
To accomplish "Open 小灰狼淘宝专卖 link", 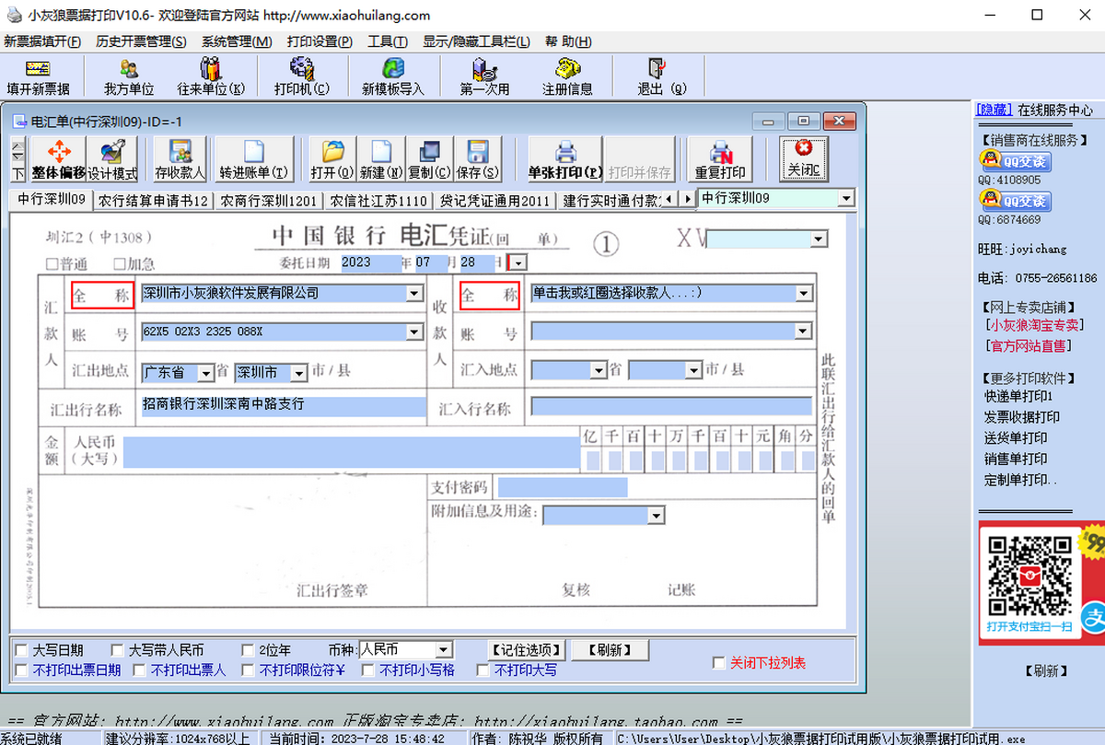I will (1035, 325).
